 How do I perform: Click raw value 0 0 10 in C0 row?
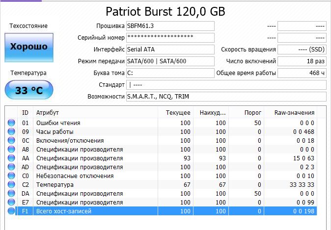(x=305, y=176)
